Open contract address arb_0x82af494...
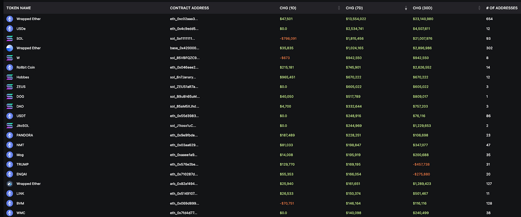Screen dimensions: 521x217 click(x=184, y=184)
